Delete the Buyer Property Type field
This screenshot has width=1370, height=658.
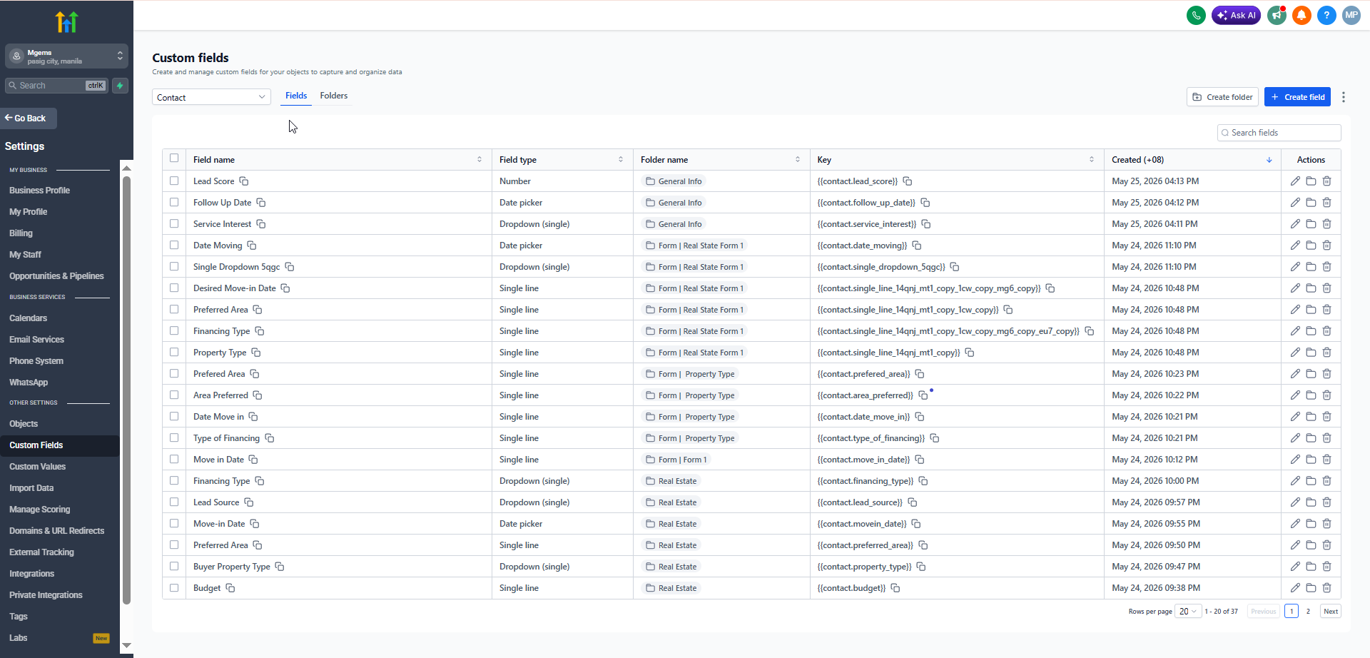coord(1327,567)
